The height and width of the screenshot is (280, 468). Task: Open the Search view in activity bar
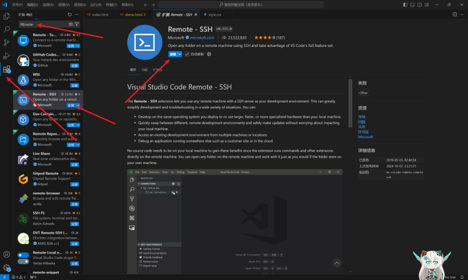click(x=7, y=29)
